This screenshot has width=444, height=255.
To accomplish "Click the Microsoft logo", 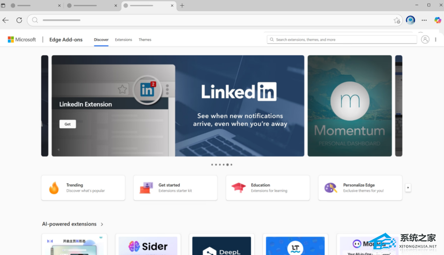I will point(22,39).
